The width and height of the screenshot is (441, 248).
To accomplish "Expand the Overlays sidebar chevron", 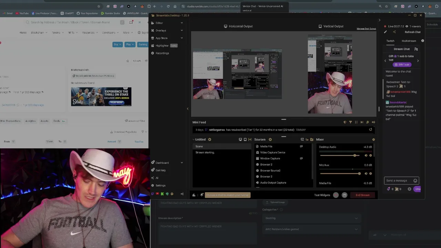I will pos(182,31).
